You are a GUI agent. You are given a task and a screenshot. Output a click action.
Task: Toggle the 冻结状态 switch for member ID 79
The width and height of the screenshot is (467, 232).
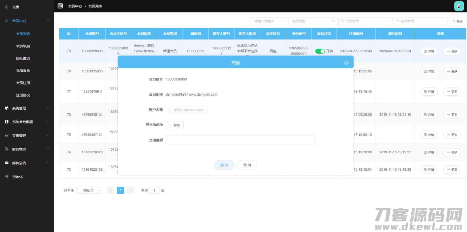click(320, 51)
